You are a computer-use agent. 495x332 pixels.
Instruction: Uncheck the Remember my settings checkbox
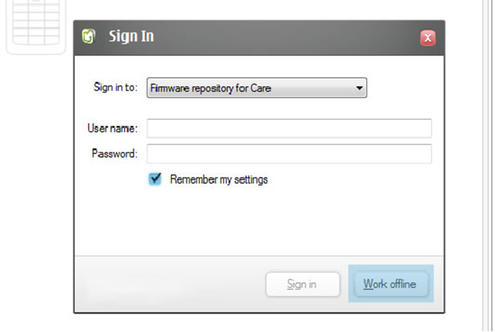[155, 179]
